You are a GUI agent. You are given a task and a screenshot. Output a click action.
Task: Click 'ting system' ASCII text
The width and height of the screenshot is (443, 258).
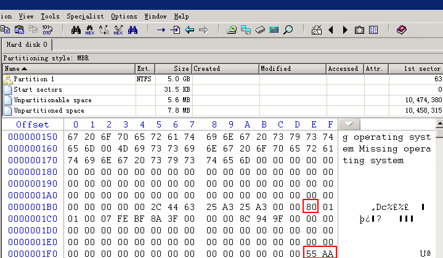(373, 161)
